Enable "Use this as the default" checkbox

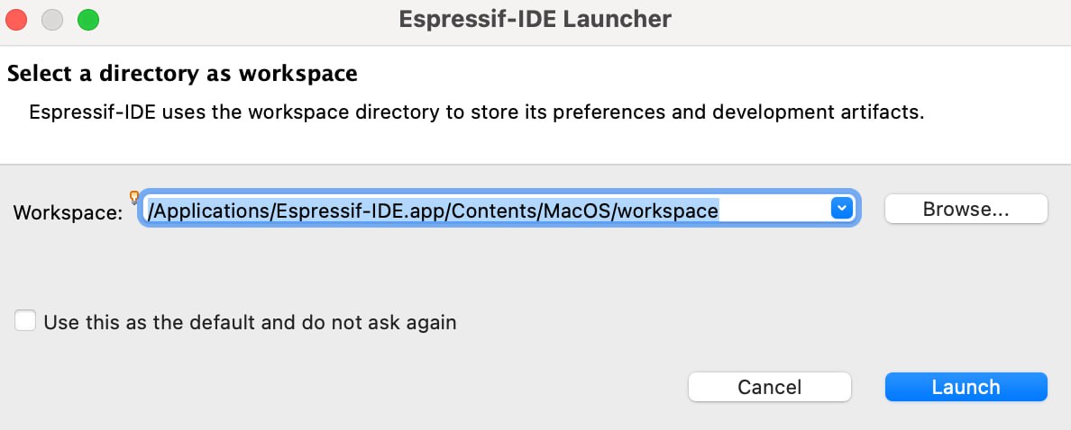(x=26, y=321)
